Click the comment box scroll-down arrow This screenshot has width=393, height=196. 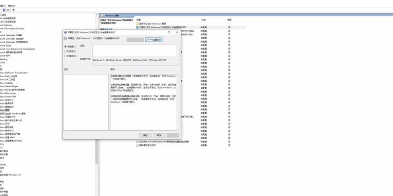coord(178,55)
